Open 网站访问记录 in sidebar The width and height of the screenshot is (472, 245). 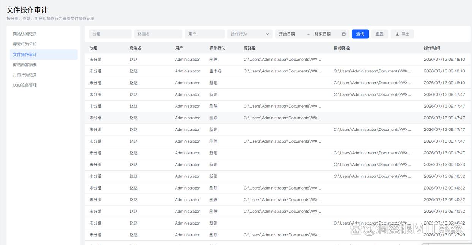(25, 34)
